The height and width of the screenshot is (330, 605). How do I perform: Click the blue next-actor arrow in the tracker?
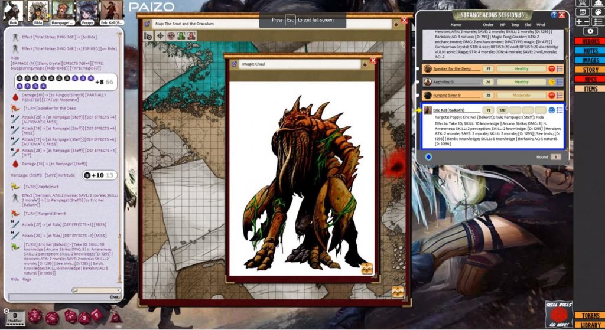click(428, 156)
